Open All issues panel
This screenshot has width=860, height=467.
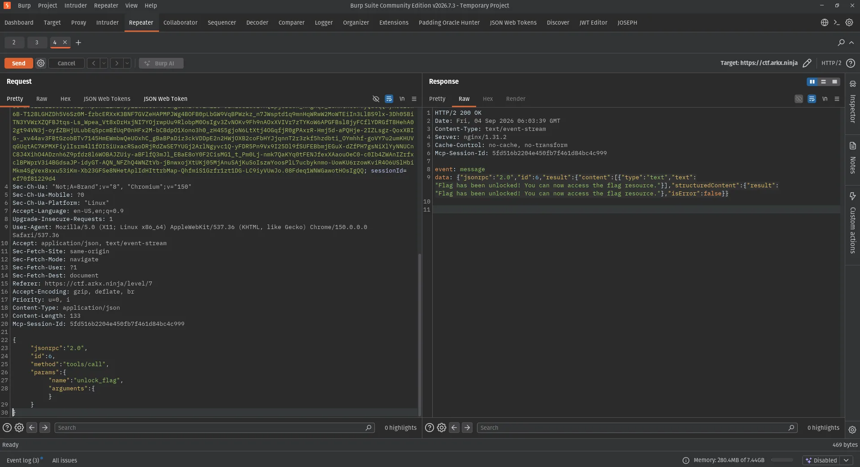(x=64, y=460)
